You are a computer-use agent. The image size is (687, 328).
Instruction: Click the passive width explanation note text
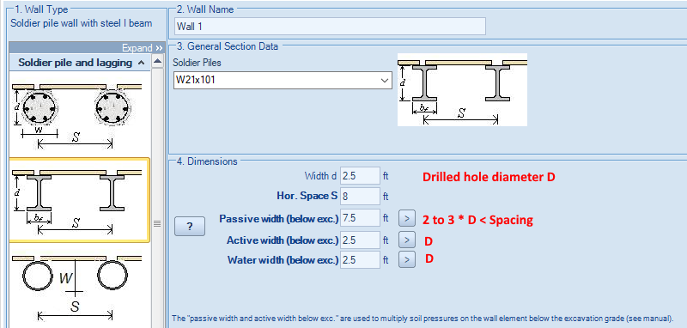[x=422, y=319]
